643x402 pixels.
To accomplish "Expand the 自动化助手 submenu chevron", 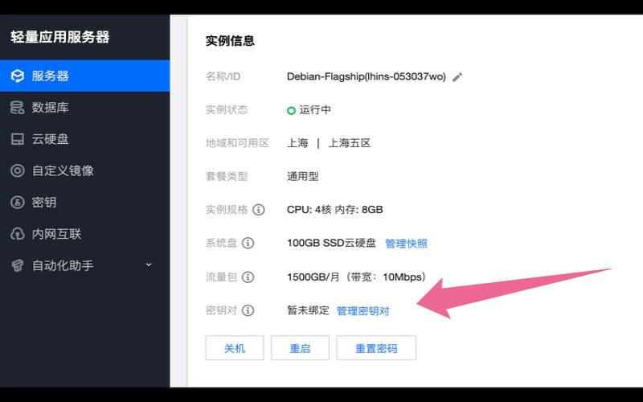I will (x=149, y=265).
